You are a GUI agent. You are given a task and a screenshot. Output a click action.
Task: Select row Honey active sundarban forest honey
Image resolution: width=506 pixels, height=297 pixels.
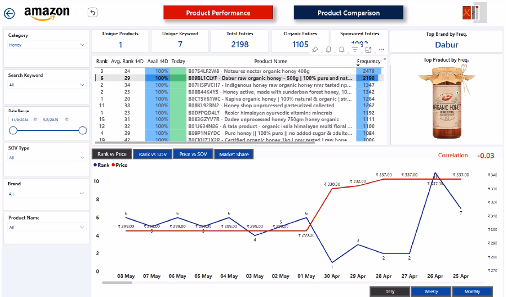pos(239,92)
